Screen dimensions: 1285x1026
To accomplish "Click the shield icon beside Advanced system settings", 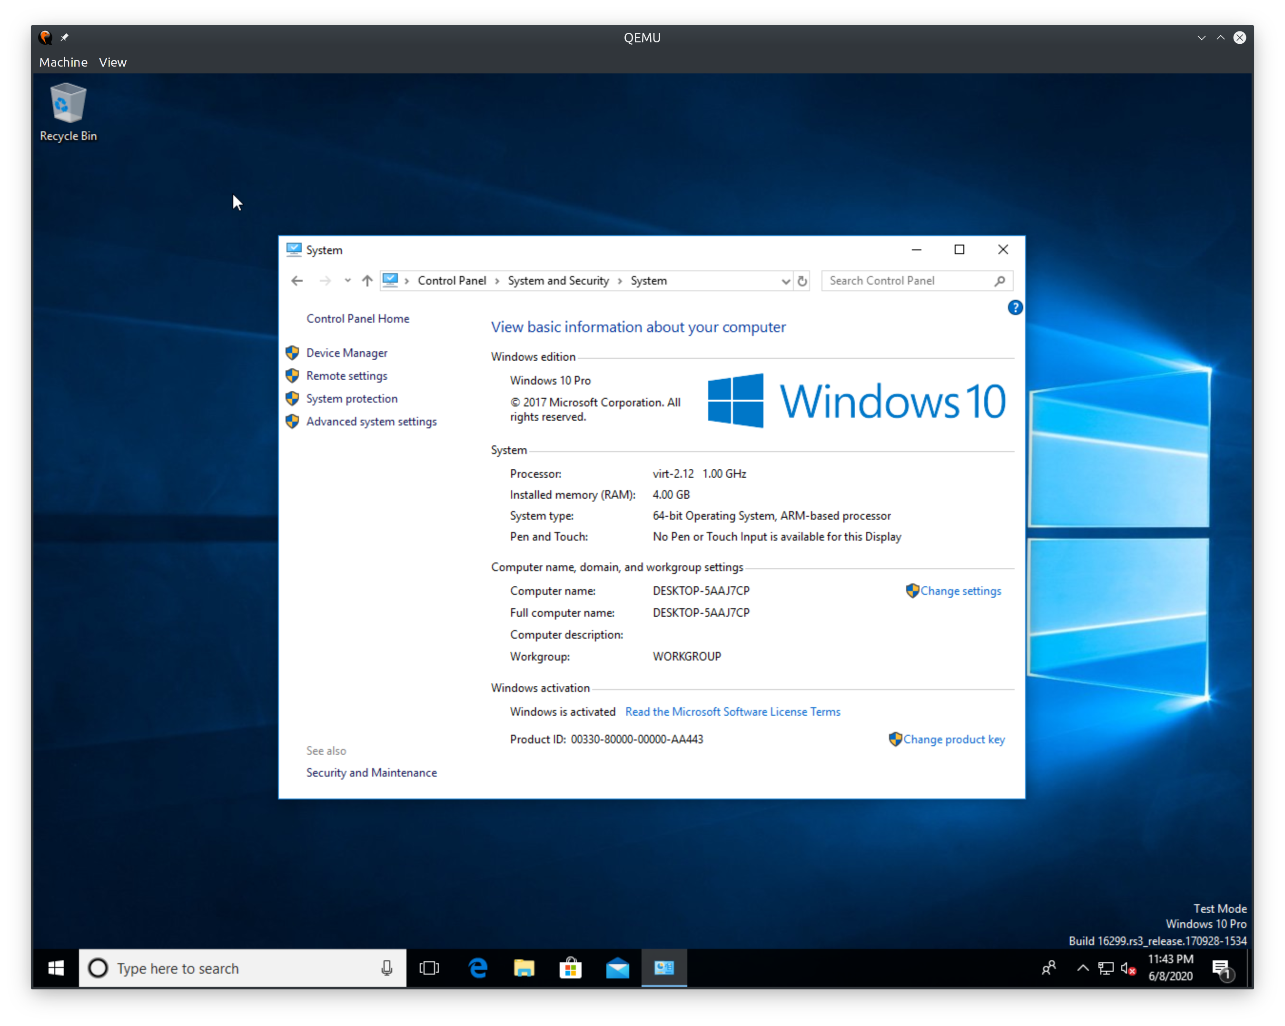I will (292, 421).
